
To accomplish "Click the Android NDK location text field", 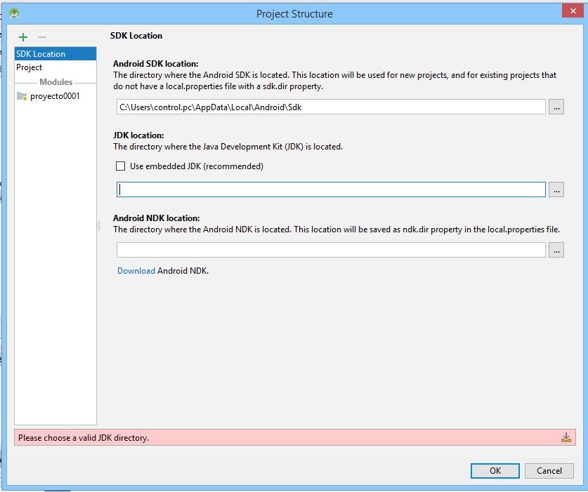I will click(x=330, y=250).
